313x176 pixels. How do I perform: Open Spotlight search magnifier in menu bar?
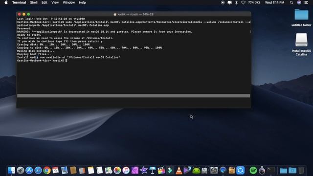pos(291,2)
